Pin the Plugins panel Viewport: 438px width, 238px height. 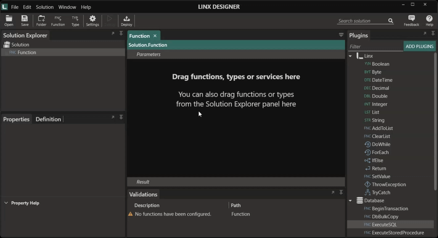433,33
